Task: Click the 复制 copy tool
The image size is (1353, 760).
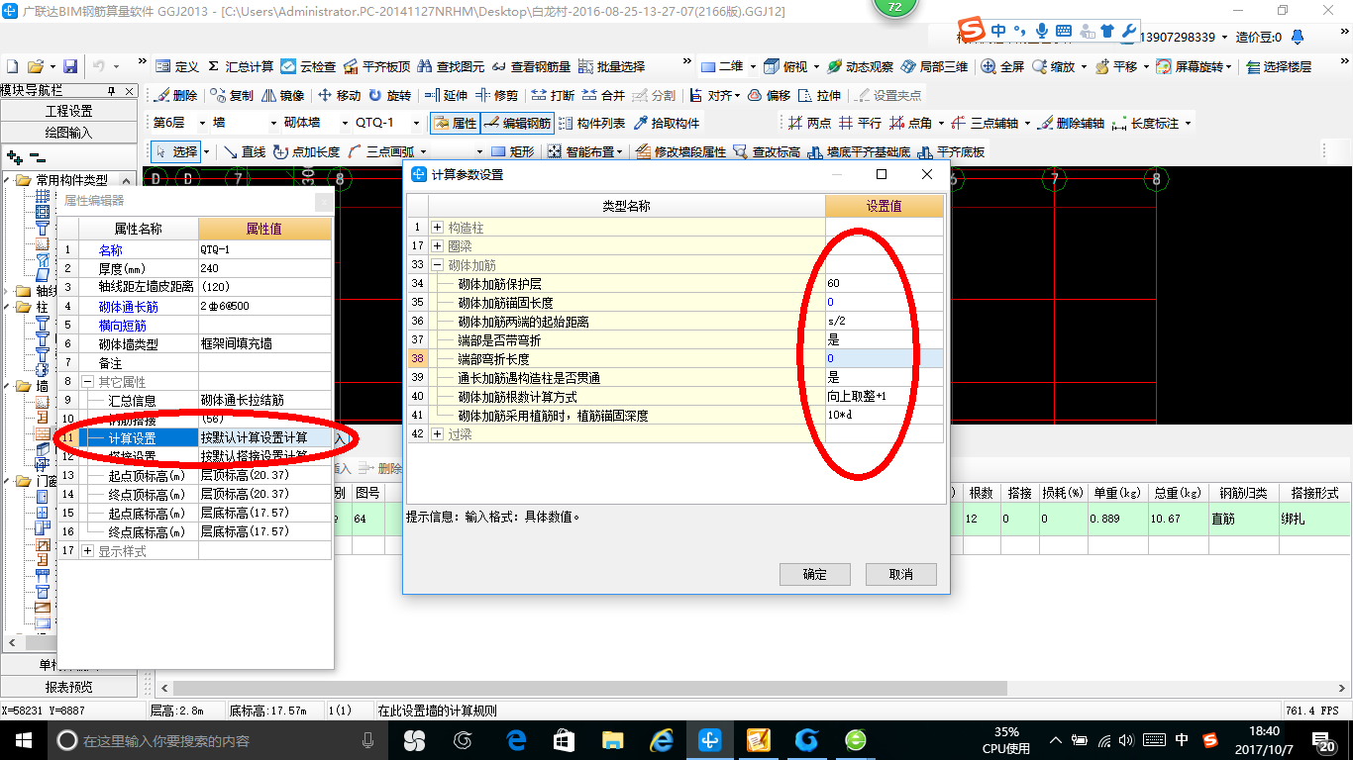Action: click(232, 95)
